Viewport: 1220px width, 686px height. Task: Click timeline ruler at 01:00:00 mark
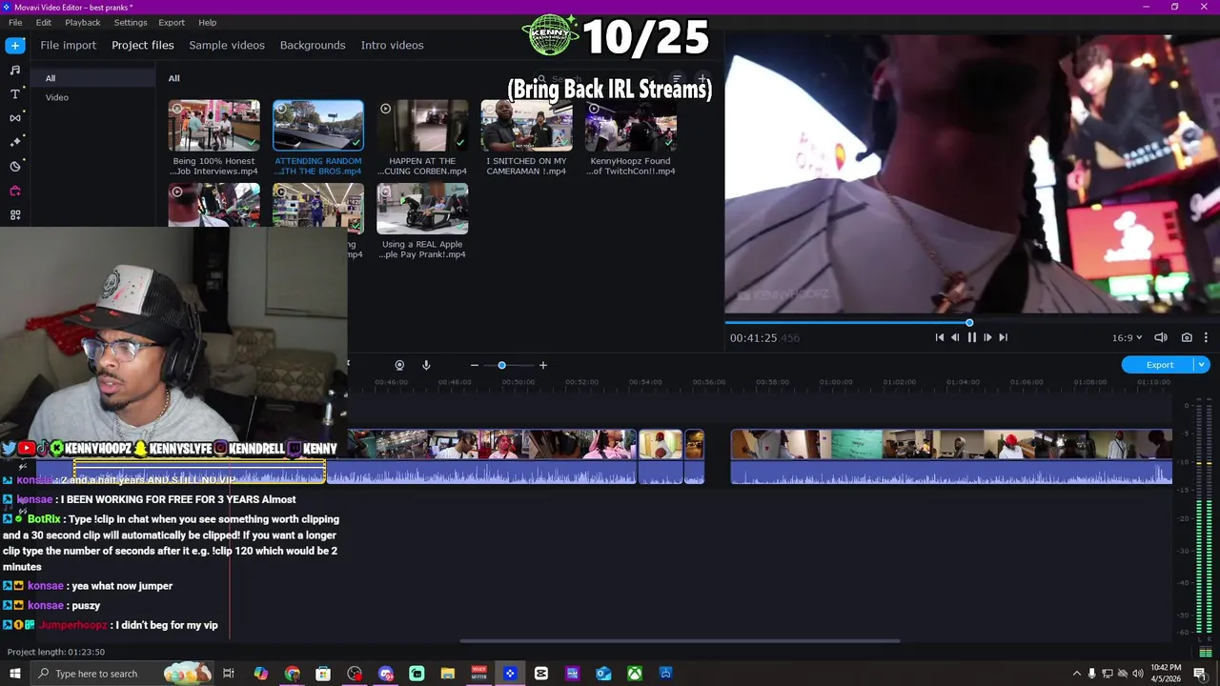coord(836,382)
